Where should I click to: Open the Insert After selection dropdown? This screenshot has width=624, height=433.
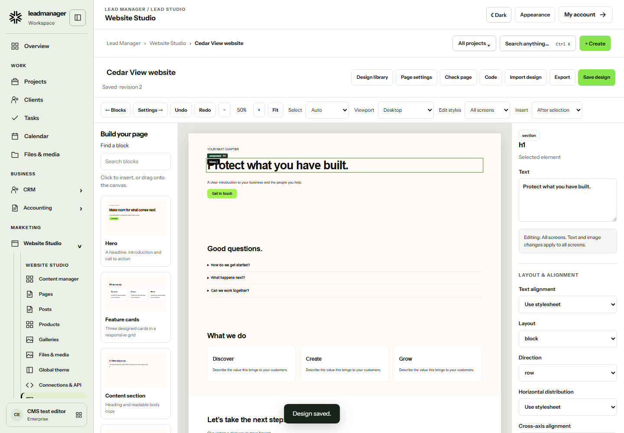557,110
